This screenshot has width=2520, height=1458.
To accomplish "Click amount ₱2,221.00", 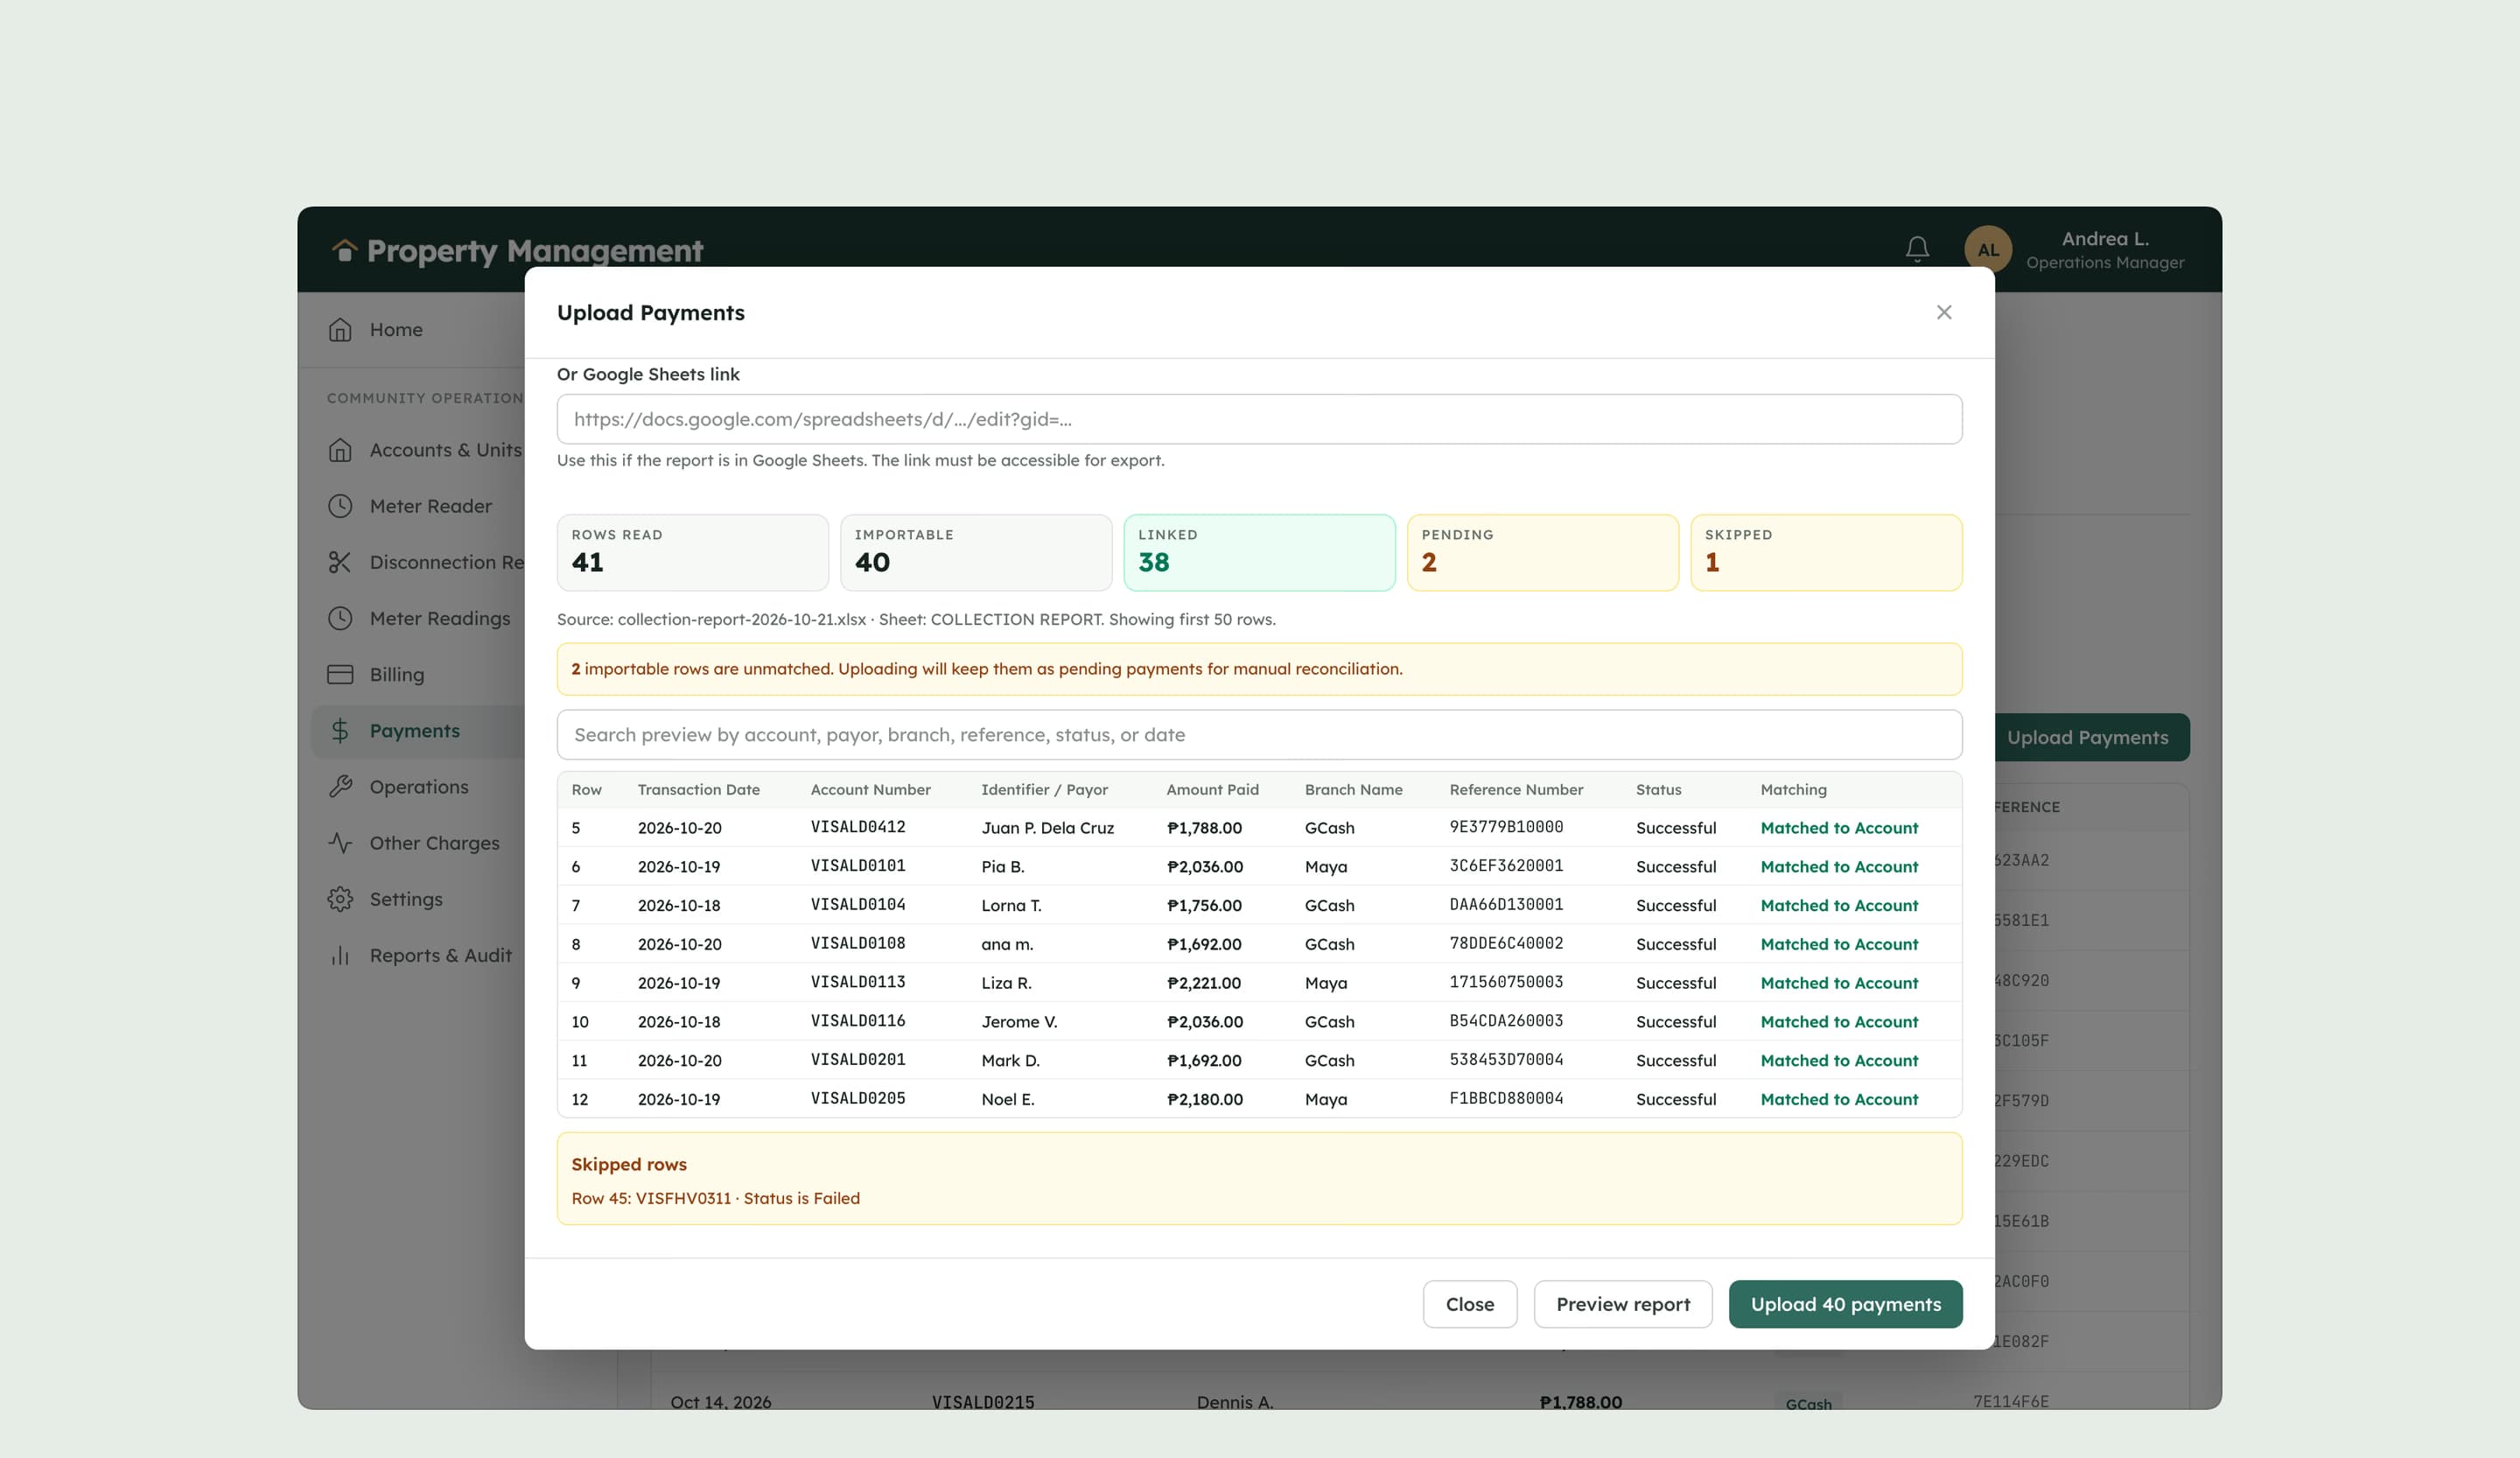I will click(1204, 983).
